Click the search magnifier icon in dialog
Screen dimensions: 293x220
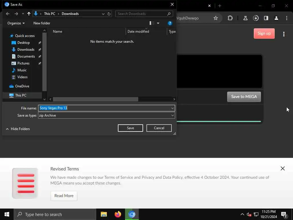tap(169, 14)
